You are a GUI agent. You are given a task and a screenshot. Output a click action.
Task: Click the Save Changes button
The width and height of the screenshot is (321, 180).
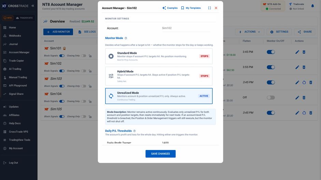(x=160, y=154)
